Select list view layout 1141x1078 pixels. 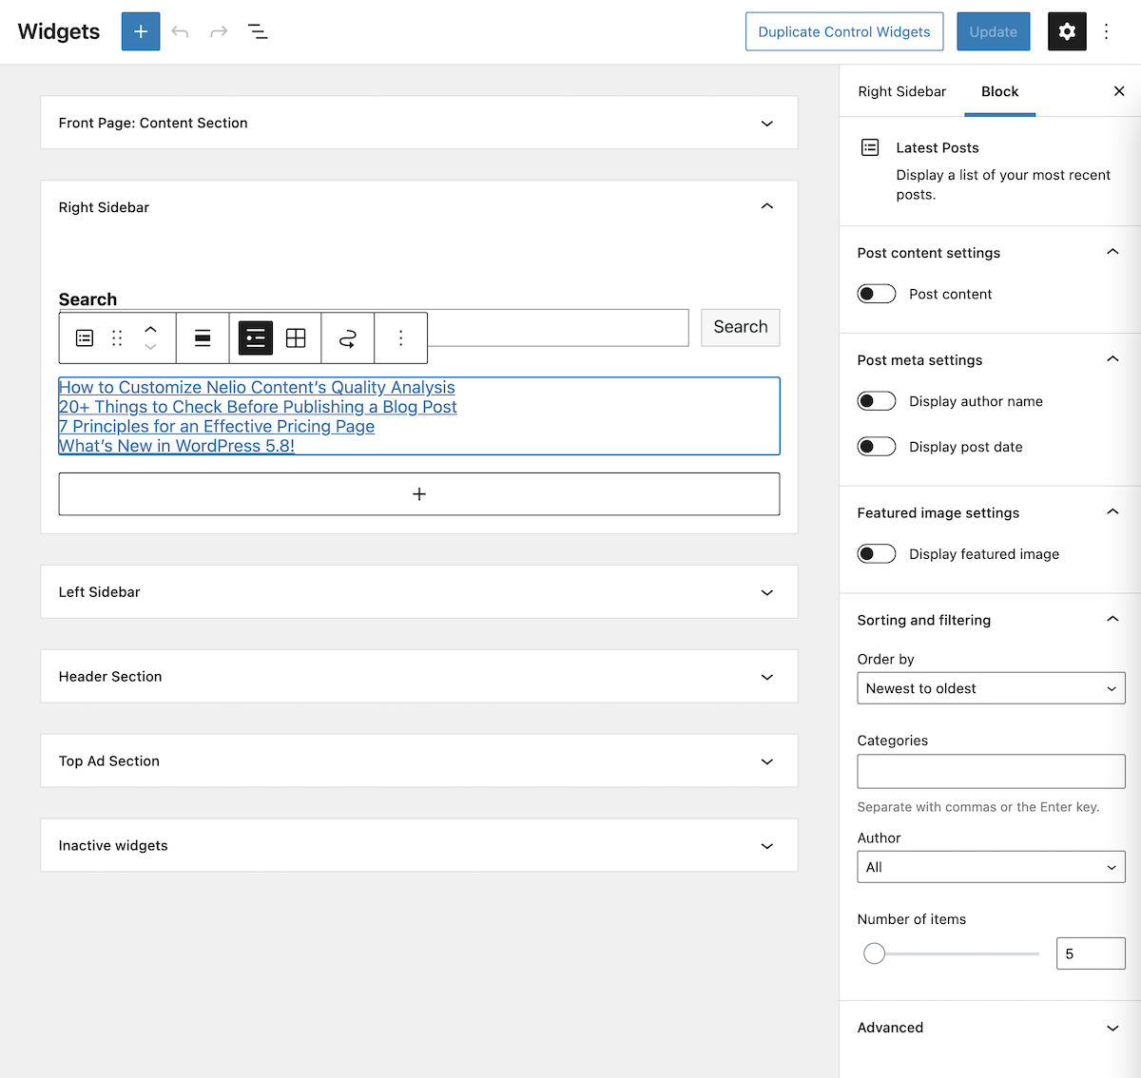(256, 337)
